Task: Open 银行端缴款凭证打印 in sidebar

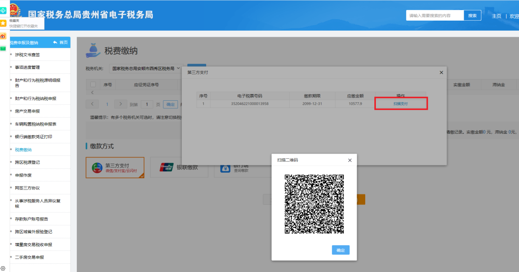Action: (x=34, y=137)
